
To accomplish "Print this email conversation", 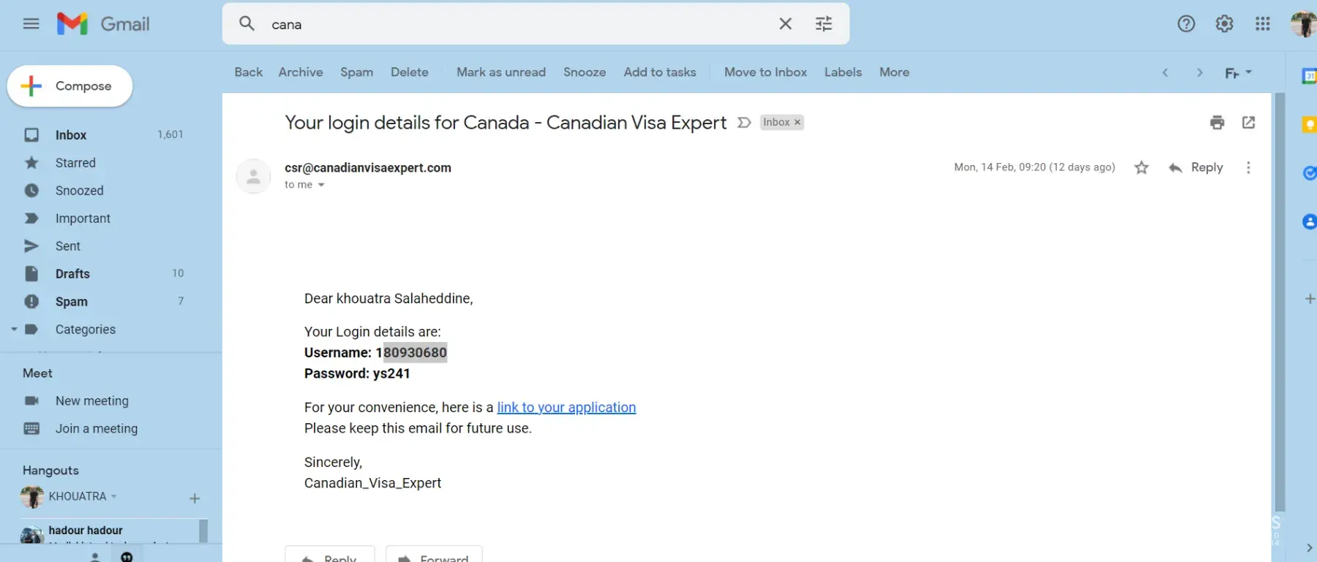I will coord(1217,123).
